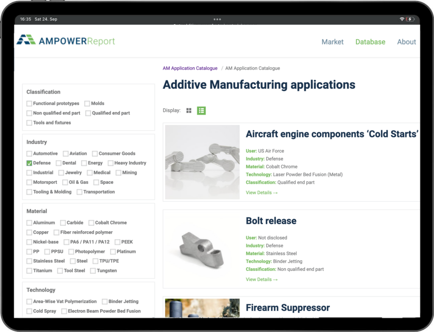Select the list display view icon
The image size is (434, 332).
201,111
